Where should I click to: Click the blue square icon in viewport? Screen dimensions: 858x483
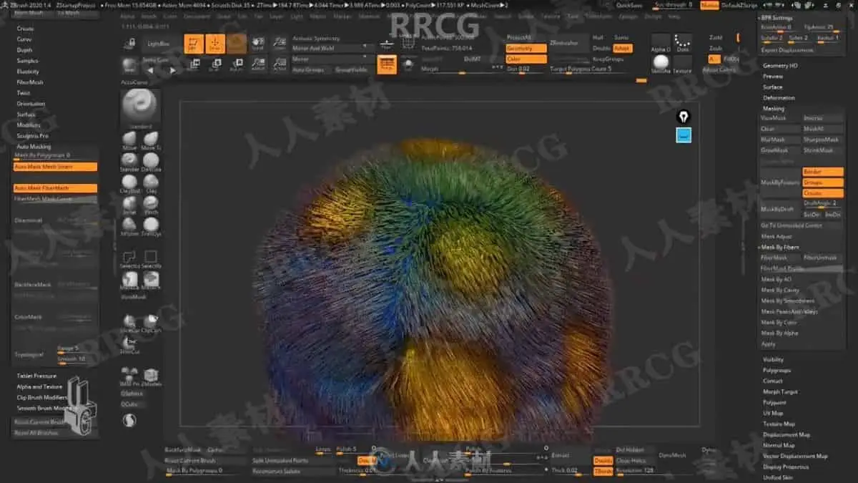[x=684, y=135]
